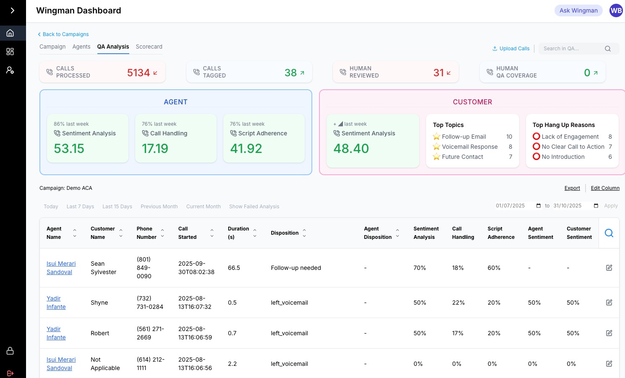This screenshot has height=378, width=625.
Task: Expand the left sidebar with the chevron
Action: tap(13, 10)
